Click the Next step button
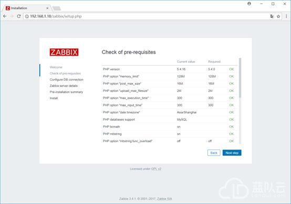This screenshot has width=291, height=204. coord(232,153)
